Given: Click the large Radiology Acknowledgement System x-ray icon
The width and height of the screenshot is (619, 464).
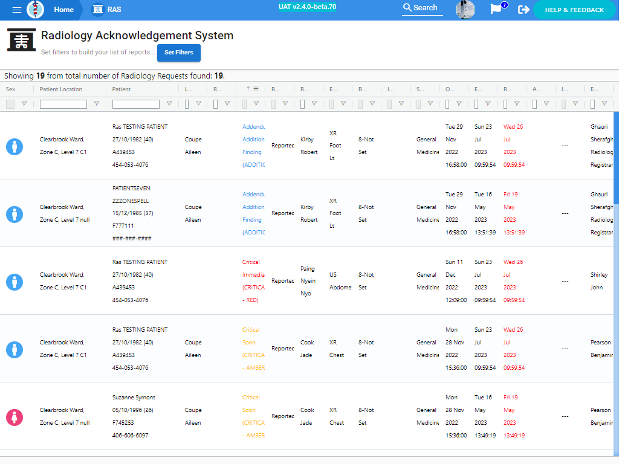Looking at the screenshot, I should click(21, 40).
